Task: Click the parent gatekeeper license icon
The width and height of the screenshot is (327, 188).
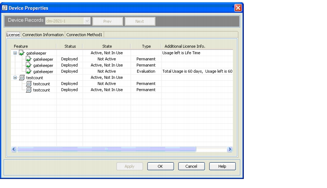Action: pyautogui.click(x=22, y=53)
